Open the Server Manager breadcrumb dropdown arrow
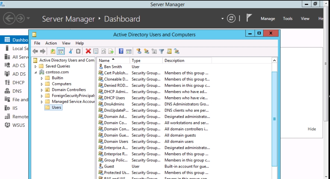The height and width of the screenshot is (179, 330). pyautogui.click(x=223, y=18)
